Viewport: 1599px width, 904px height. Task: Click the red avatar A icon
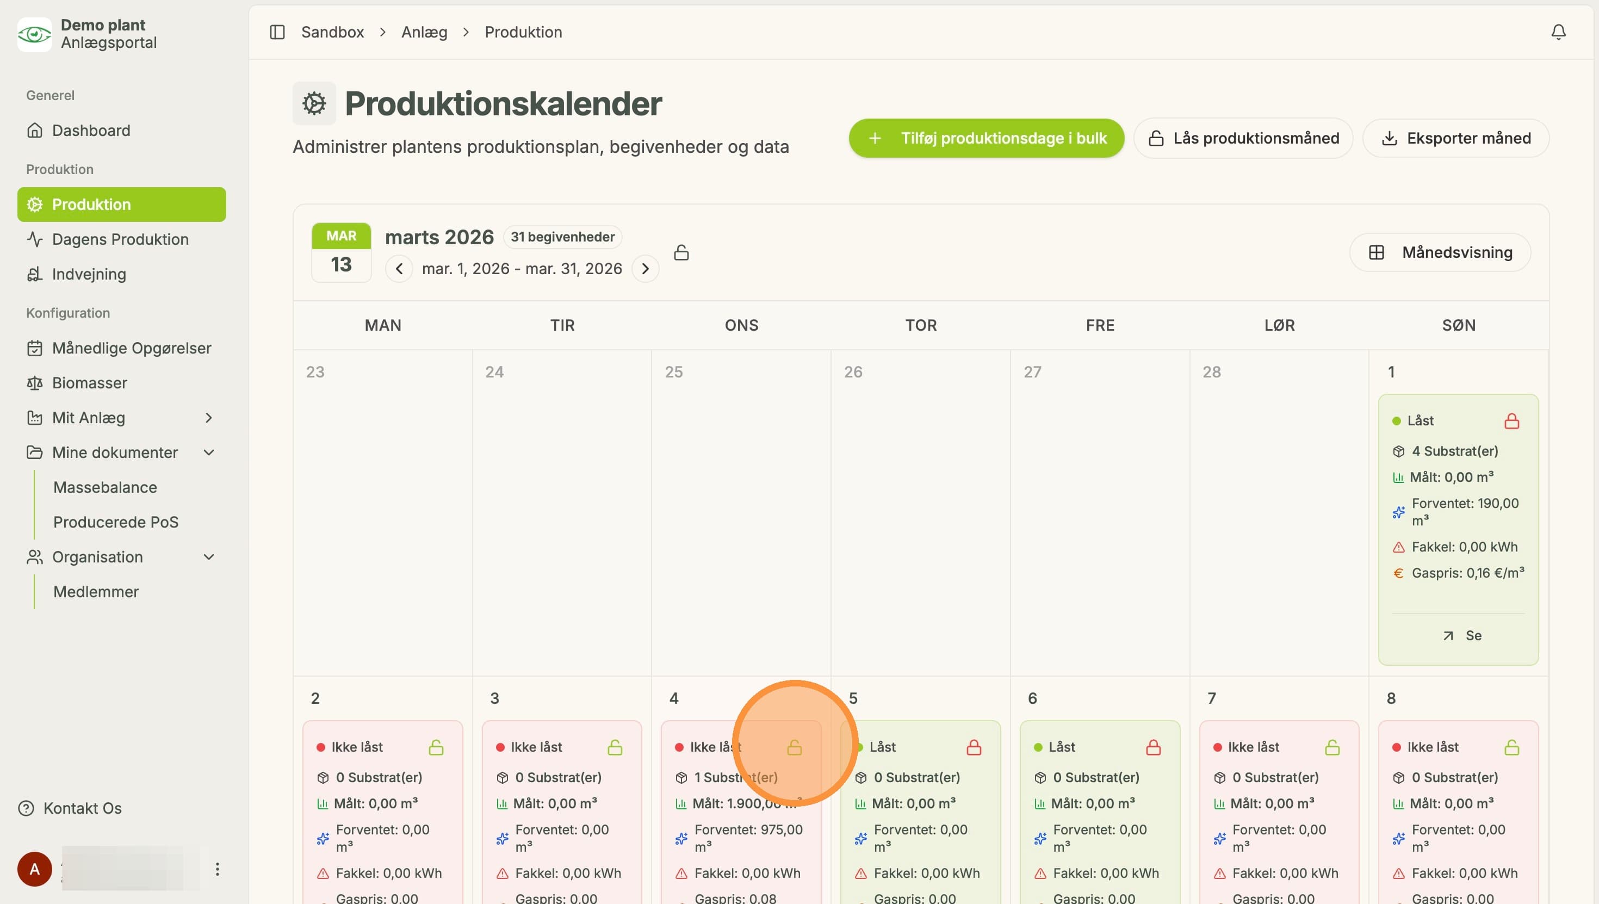coord(35,869)
